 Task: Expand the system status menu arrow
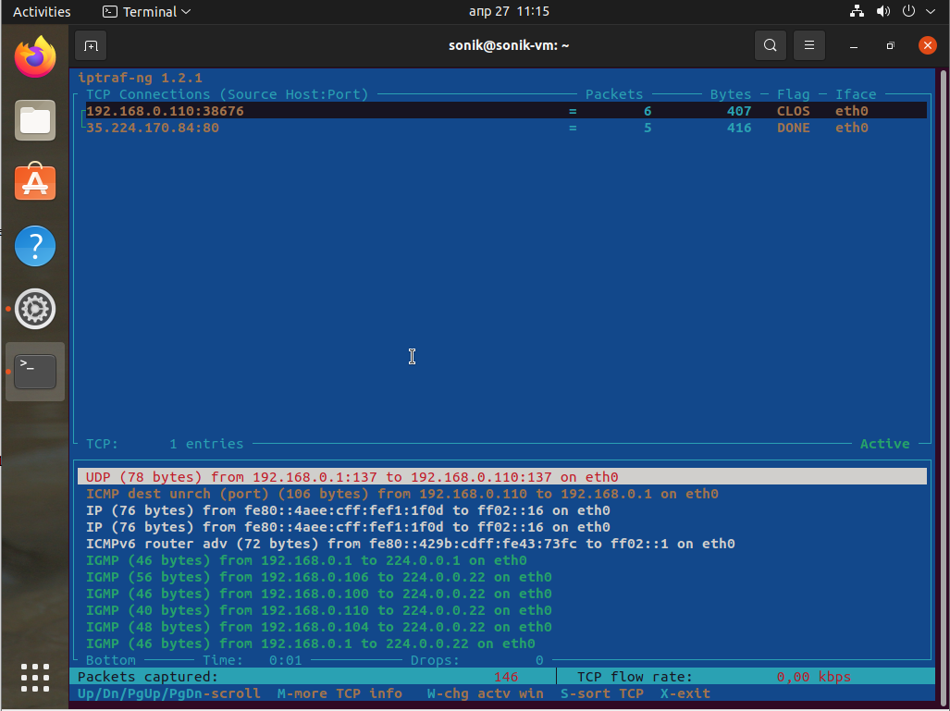[x=930, y=12]
